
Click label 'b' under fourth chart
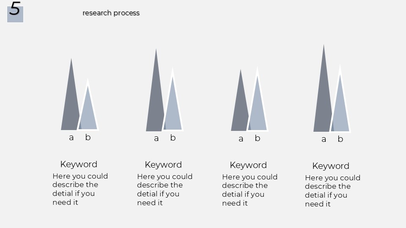point(340,139)
